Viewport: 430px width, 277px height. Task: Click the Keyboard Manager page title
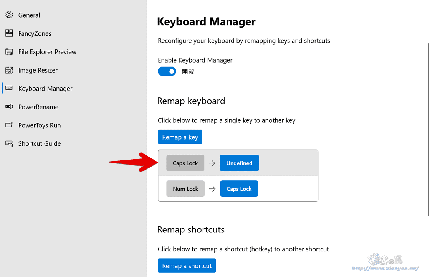[206, 21]
